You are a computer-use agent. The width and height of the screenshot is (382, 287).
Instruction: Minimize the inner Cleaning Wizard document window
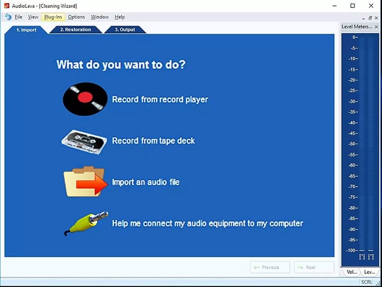[x=364, y=18]
